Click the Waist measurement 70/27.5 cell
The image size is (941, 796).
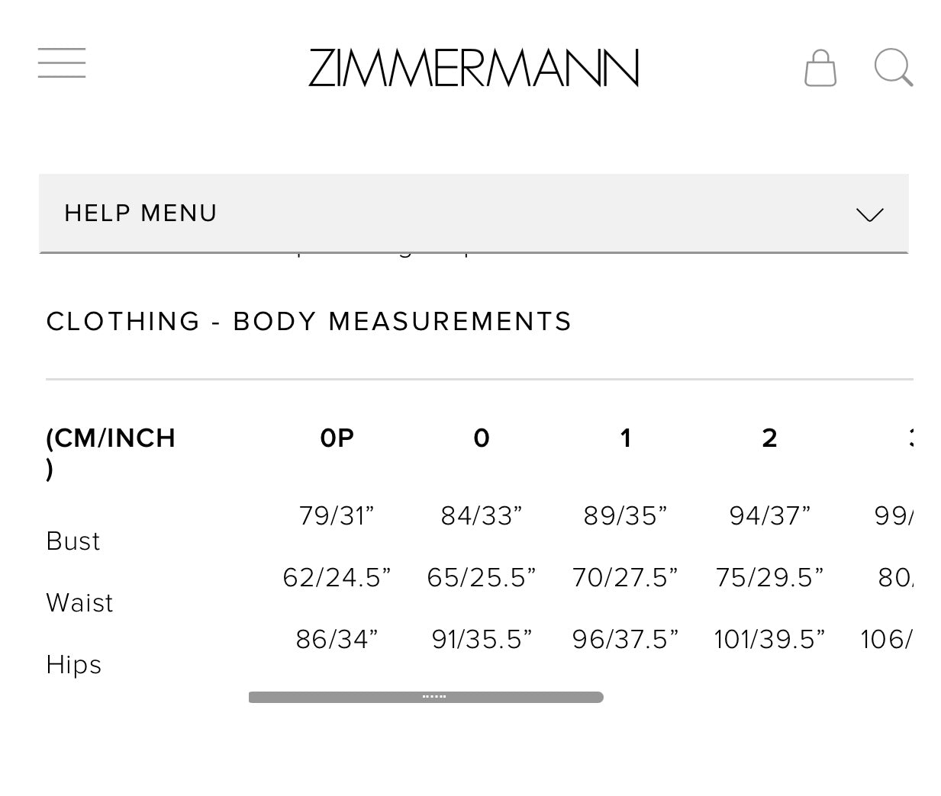pyautogui.click(x=625, y=577)
